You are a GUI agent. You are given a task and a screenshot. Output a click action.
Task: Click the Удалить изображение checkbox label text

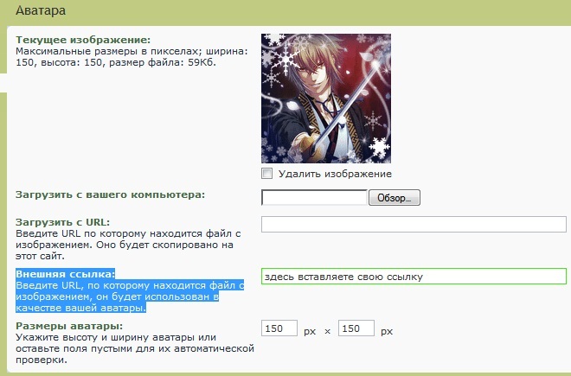tap(335, 174)
